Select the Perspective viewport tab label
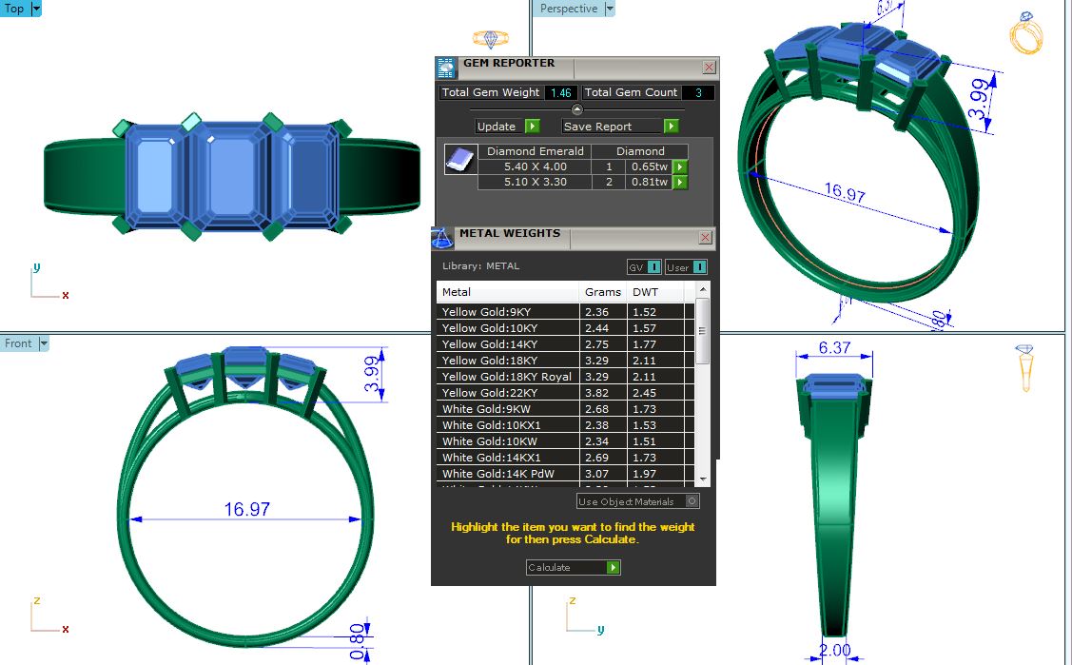This screenshot has width=1072, height=665. pyautogui.click(x=568, y=9)
